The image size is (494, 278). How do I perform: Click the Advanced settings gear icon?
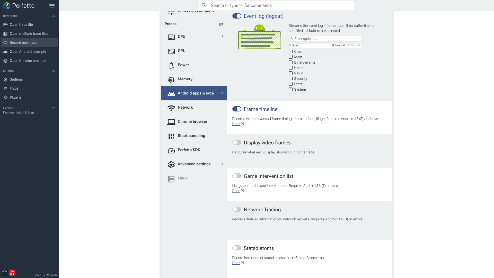[x=171, y=165]
